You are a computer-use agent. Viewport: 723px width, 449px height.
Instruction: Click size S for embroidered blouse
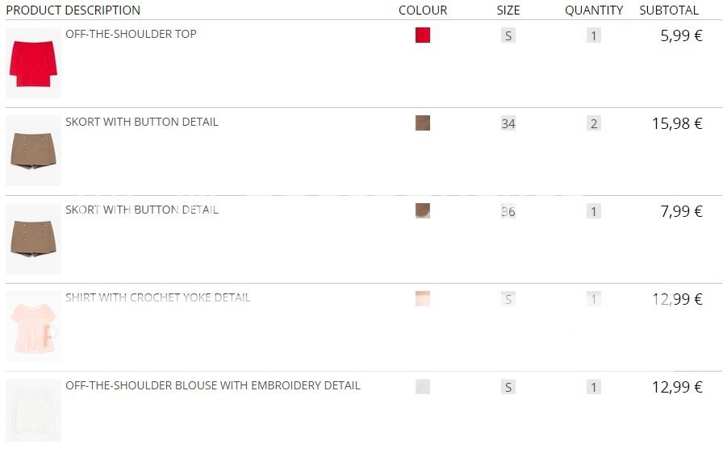(x=508, y=387)
